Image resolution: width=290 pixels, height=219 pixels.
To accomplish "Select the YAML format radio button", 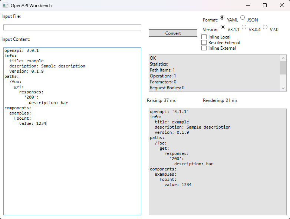I will click(x=222, y=17).
